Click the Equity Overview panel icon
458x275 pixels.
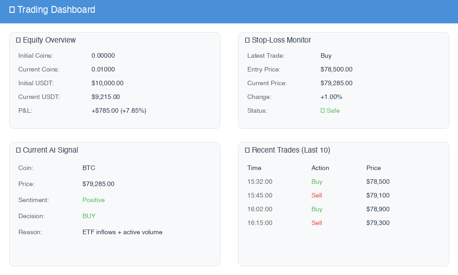tap(18, 40)
